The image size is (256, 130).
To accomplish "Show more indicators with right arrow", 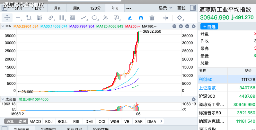I will pos(161,121).
